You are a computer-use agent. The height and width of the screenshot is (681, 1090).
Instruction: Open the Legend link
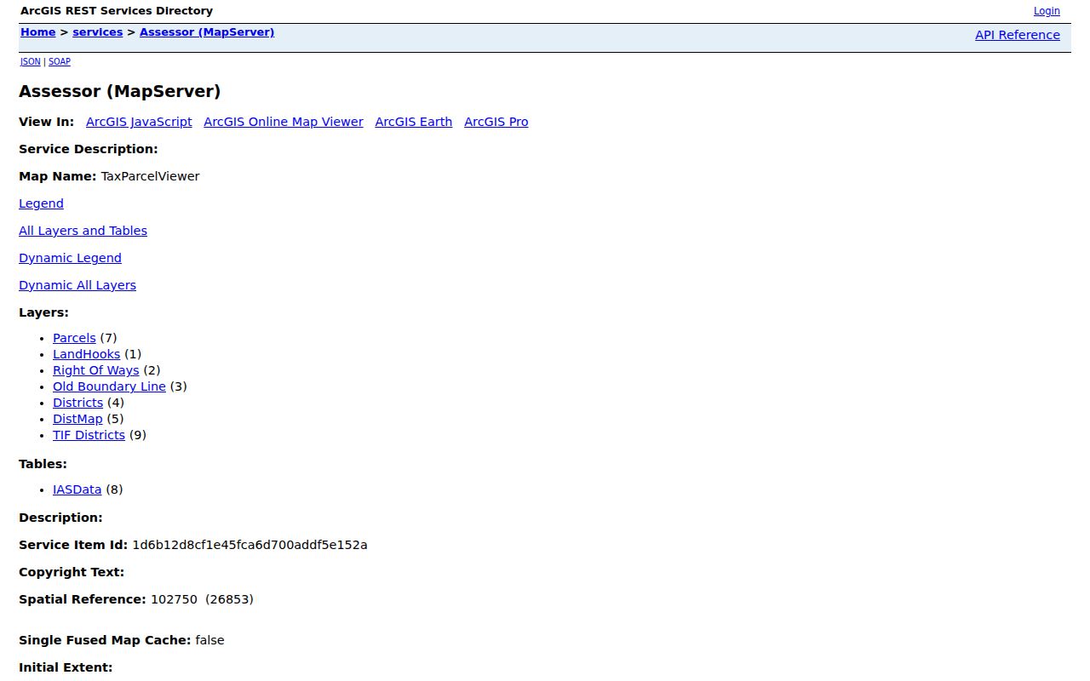click(x=41, y=203)
